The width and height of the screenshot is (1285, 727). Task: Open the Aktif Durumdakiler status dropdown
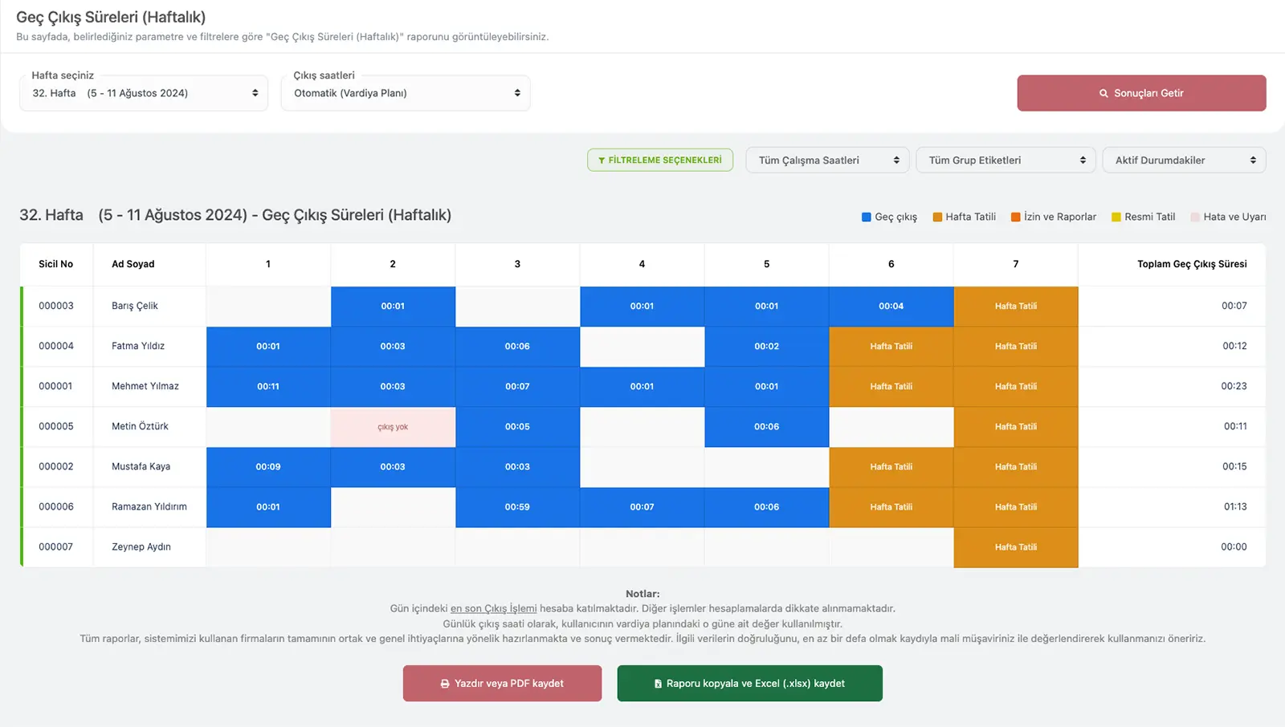1184,160
